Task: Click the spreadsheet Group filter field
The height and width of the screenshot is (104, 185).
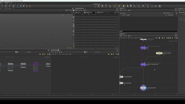Action: (94, 13)
